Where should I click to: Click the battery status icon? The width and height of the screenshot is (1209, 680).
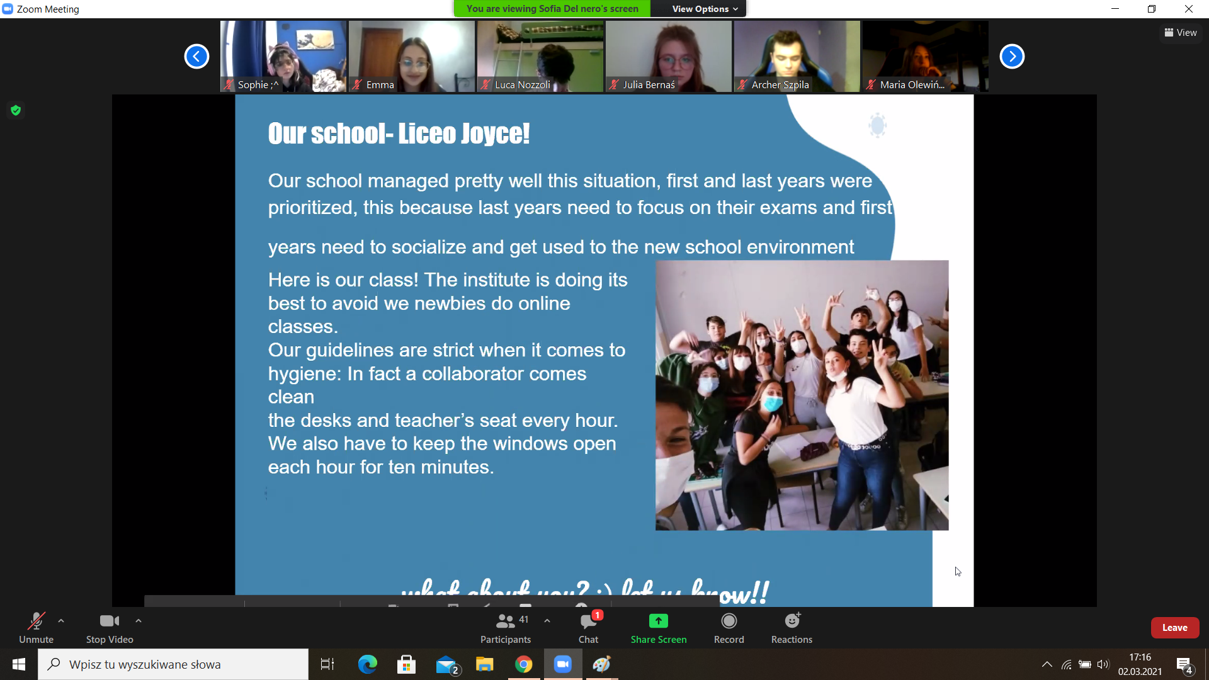click(x=1085, y=664)
